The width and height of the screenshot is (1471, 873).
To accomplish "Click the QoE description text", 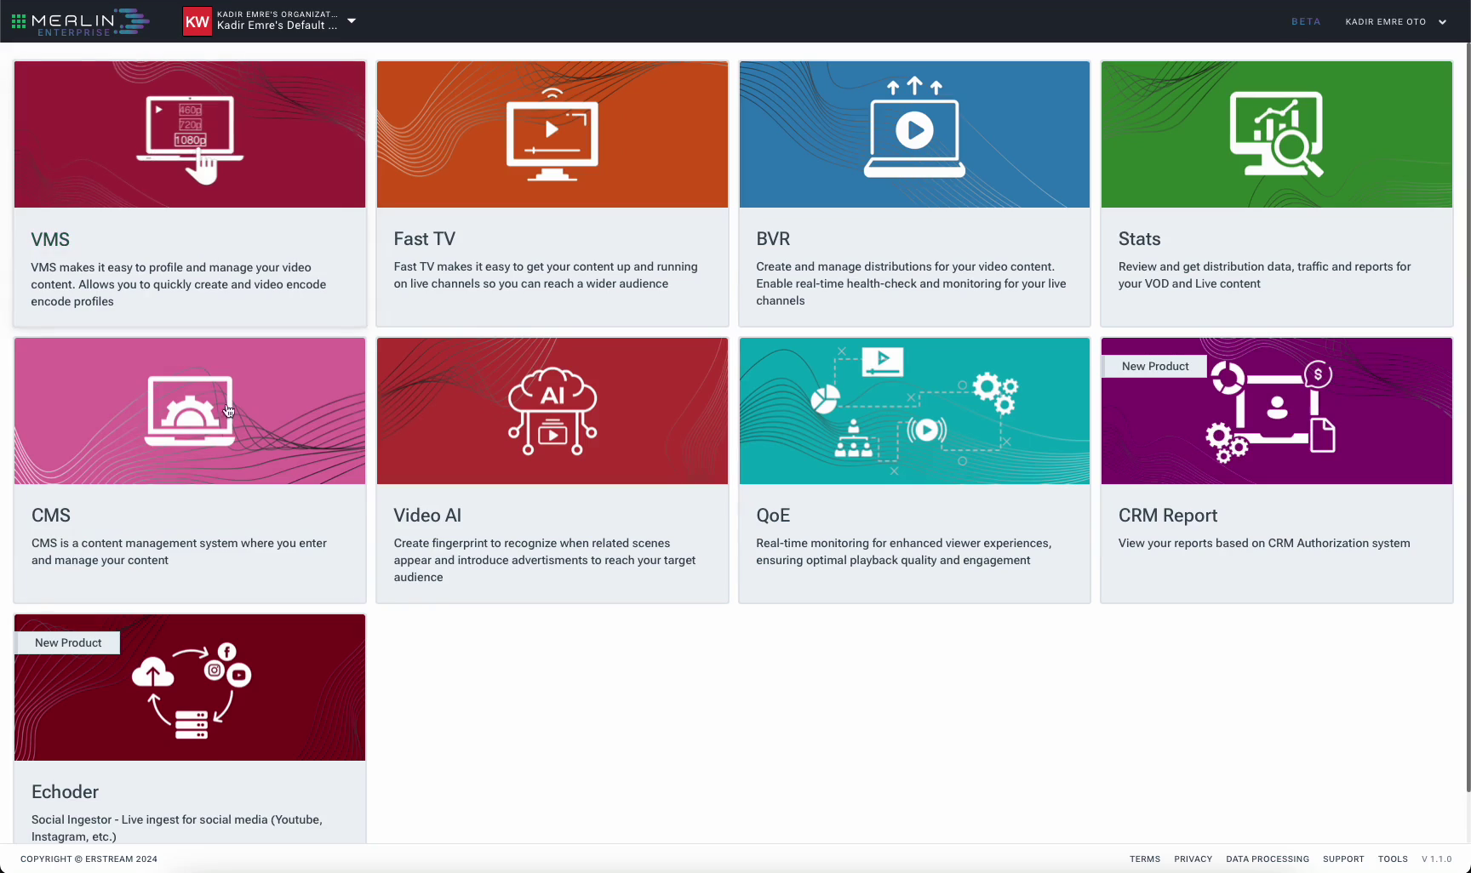I will tap(903, 551).
